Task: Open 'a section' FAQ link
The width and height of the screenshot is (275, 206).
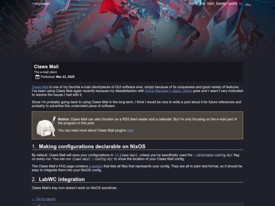Action: coord(96,166)
